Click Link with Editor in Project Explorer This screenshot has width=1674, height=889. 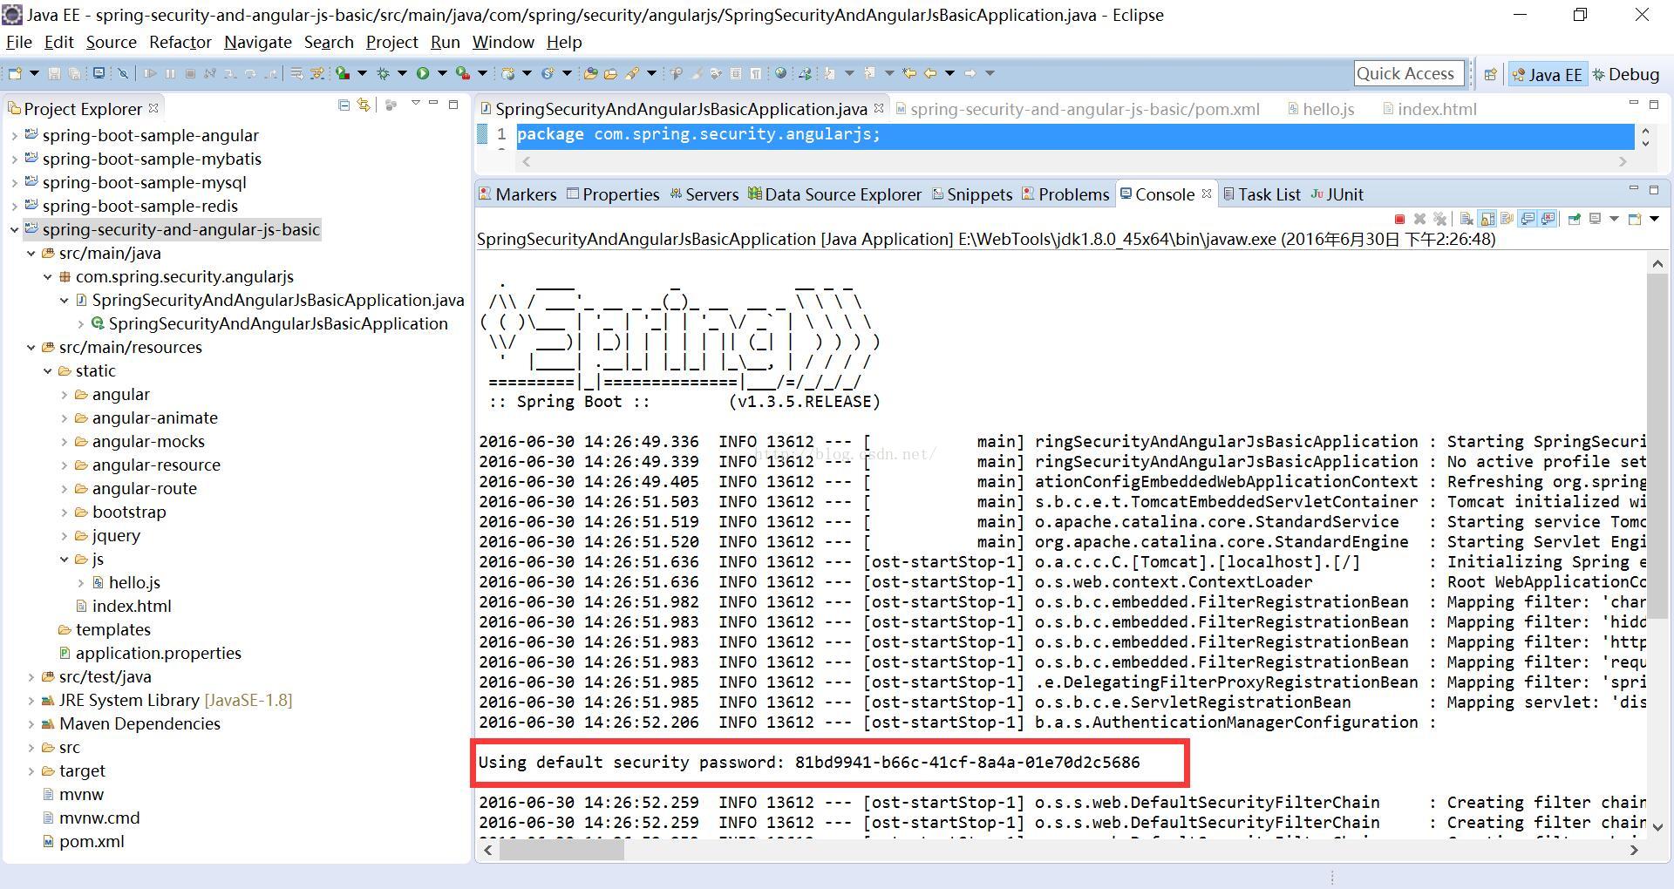364,105
